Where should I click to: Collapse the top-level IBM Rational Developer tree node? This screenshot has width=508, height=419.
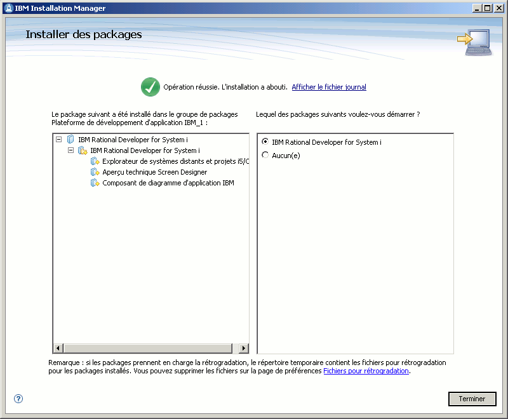coord(58,140)
